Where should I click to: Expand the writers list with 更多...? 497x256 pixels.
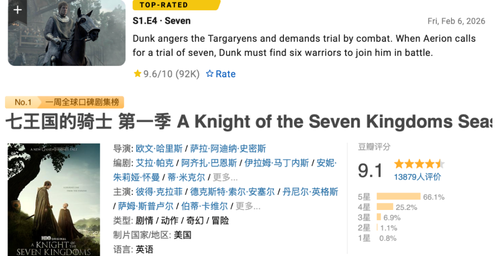point(225,177)
